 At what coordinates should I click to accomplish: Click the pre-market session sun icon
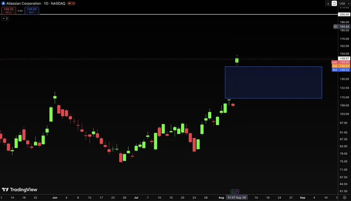(x=70, y=4)
